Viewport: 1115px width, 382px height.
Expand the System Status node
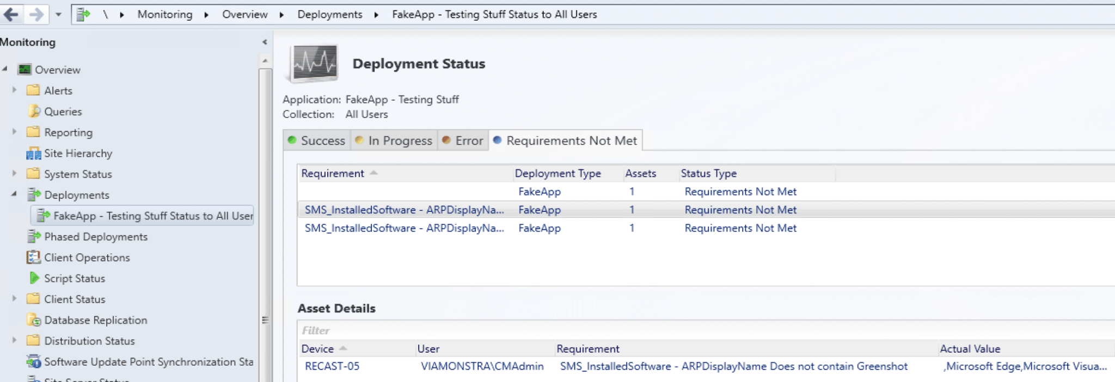tap(14, 174)
